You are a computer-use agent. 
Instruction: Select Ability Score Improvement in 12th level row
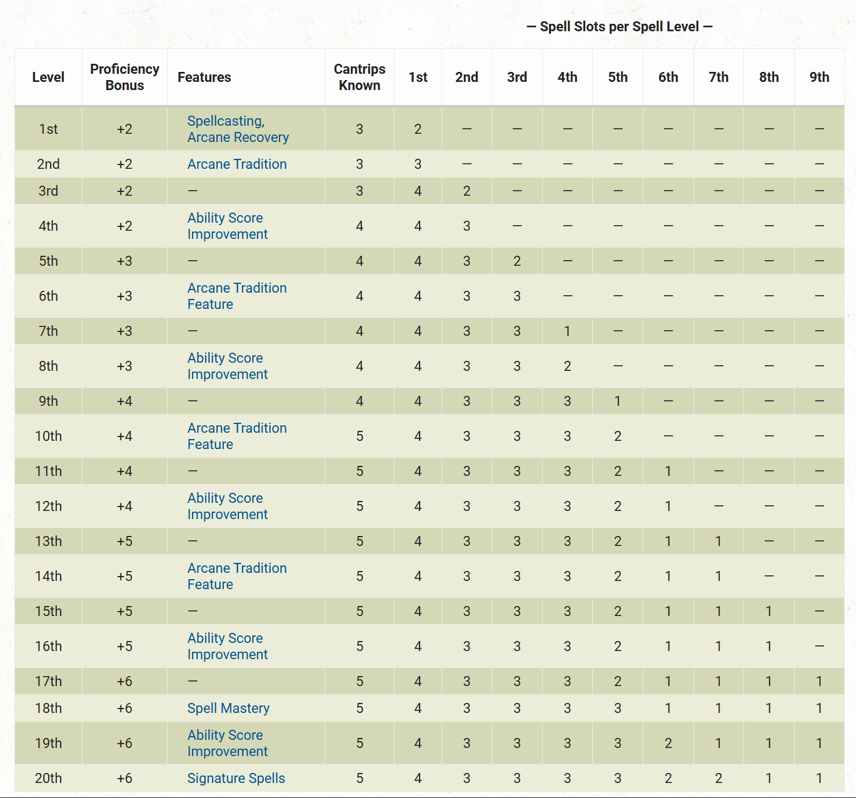(227, 506)
